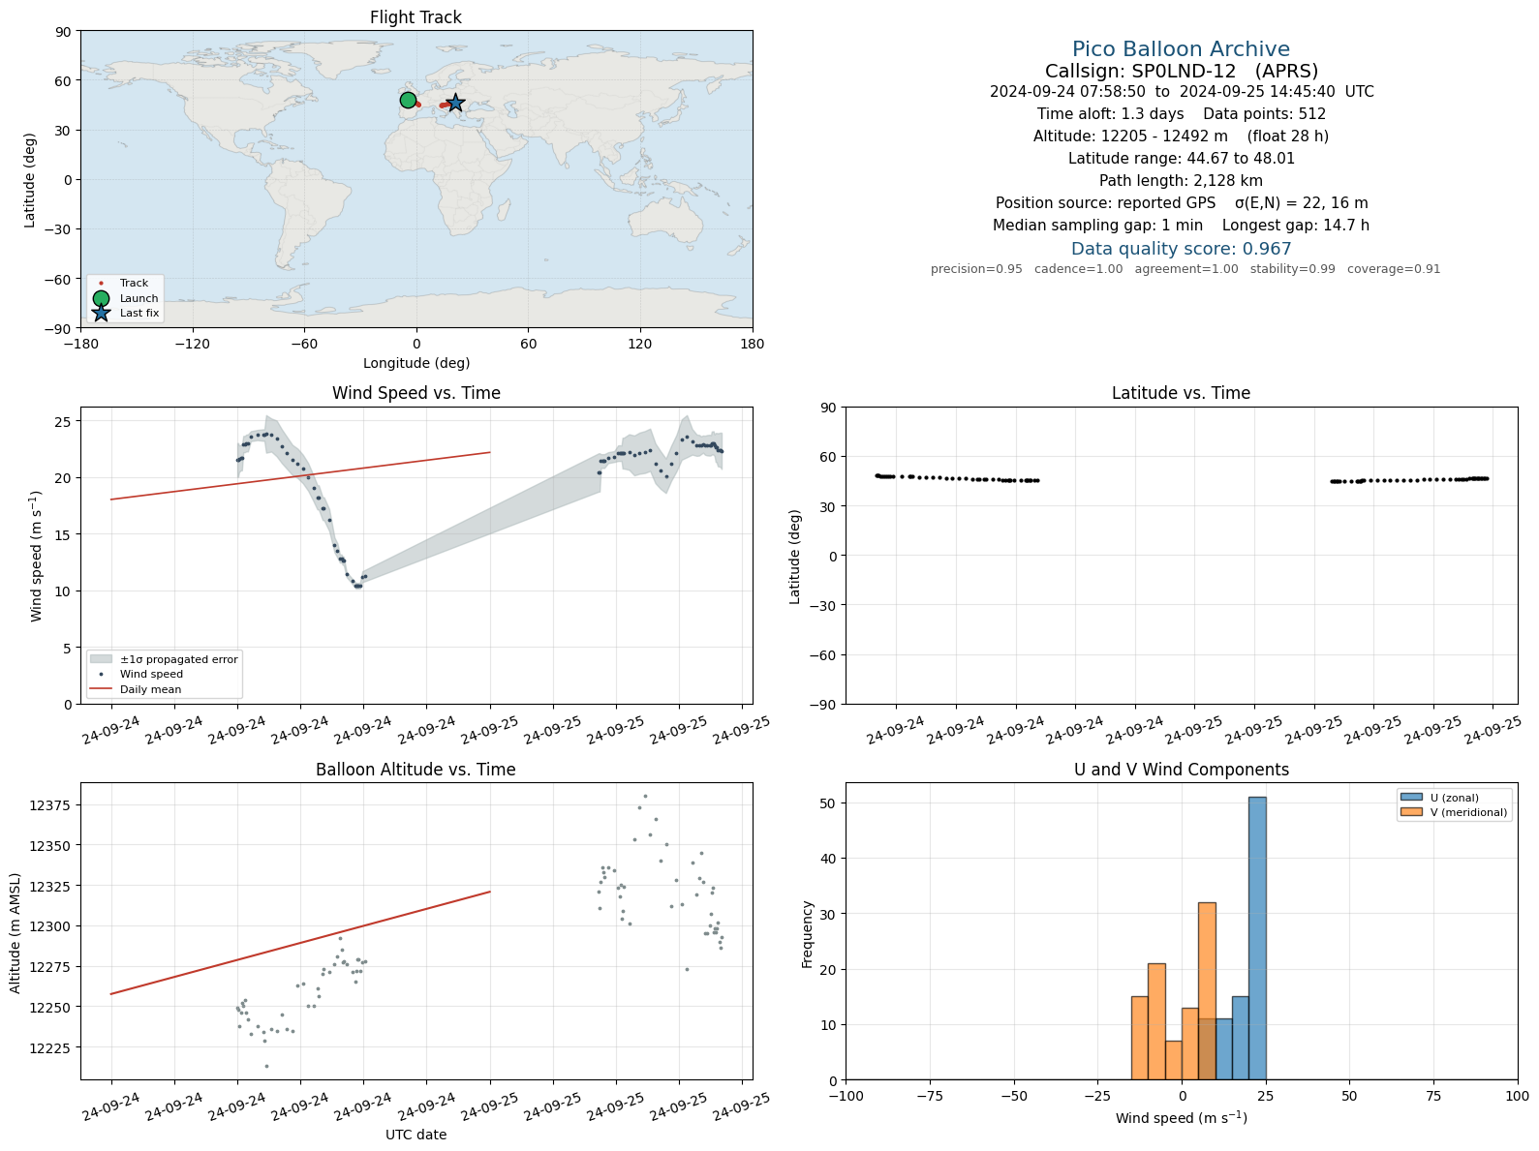Select the 'Frequency' axis label
Image resolution: width=1539 pixels, height=1151 pixels.
click(808, 934)
